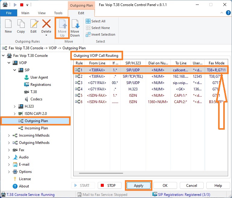Click the red Delete rule icon
232x198 pixels.
click(x=46, y=24)
